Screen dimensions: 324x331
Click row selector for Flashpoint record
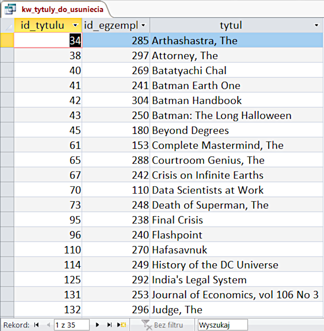pos(7,235)
